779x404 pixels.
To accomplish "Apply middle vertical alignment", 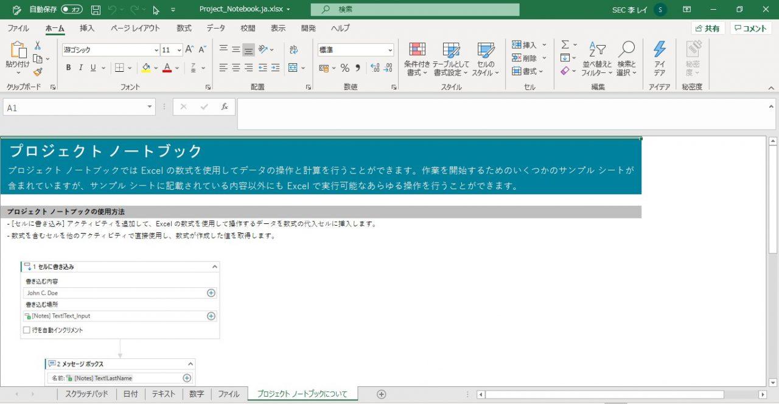I will (236, 50).
